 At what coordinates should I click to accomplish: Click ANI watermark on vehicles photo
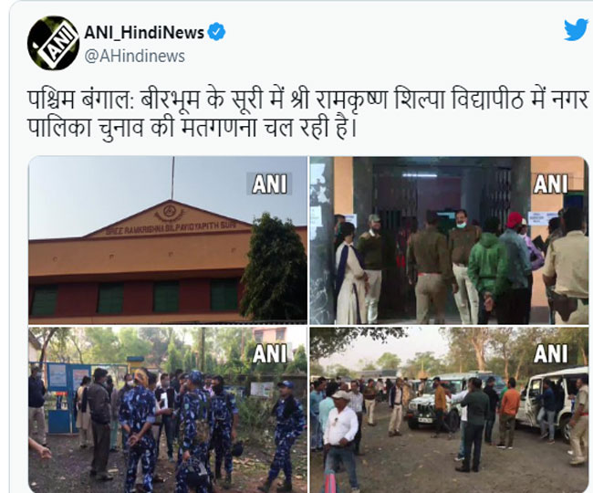(x=551, y=353)
